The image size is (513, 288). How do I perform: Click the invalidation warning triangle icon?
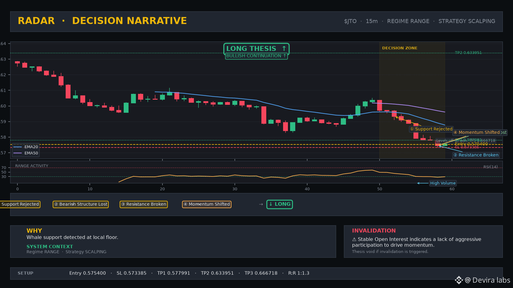click(354, 240)
